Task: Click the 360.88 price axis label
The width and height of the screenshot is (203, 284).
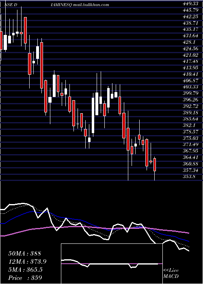Action: [191, 164]
